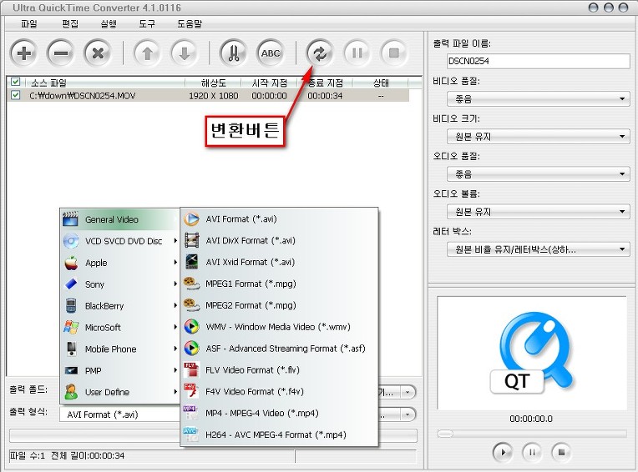Open the 비디오 크기 dropdown
The height and width of the screenshot is (472, 638).
[x=538, y=137]
